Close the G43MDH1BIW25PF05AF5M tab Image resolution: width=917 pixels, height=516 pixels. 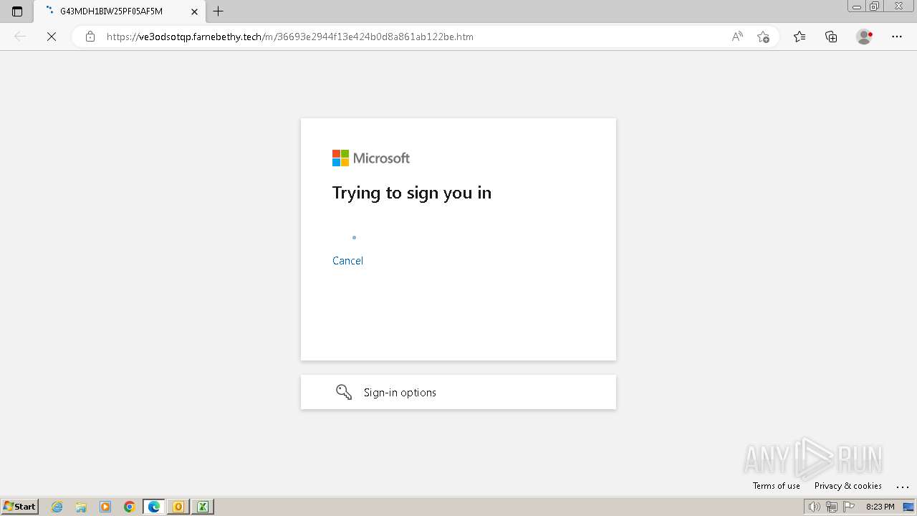[194, 11]
